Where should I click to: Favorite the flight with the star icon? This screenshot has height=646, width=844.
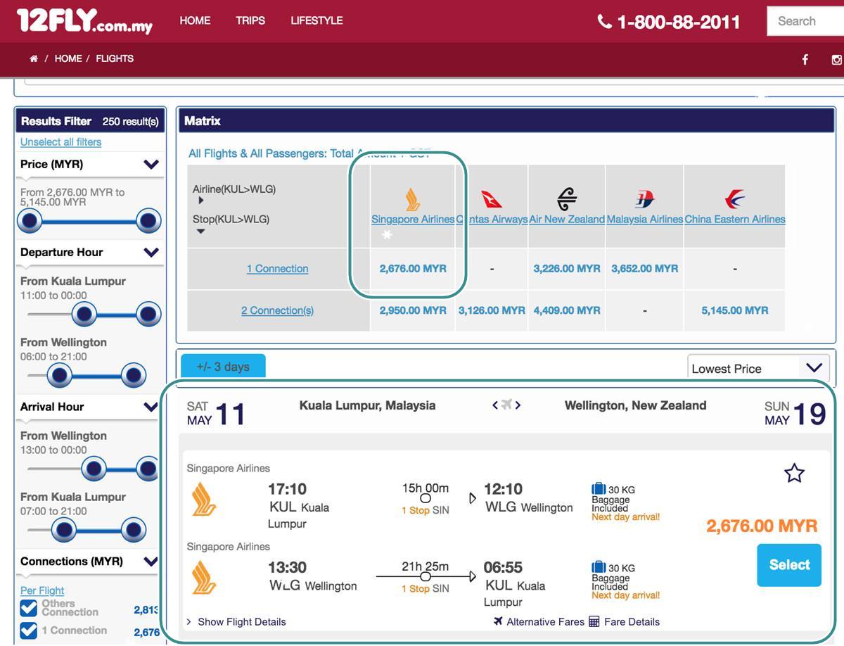(x=794, y=473)
